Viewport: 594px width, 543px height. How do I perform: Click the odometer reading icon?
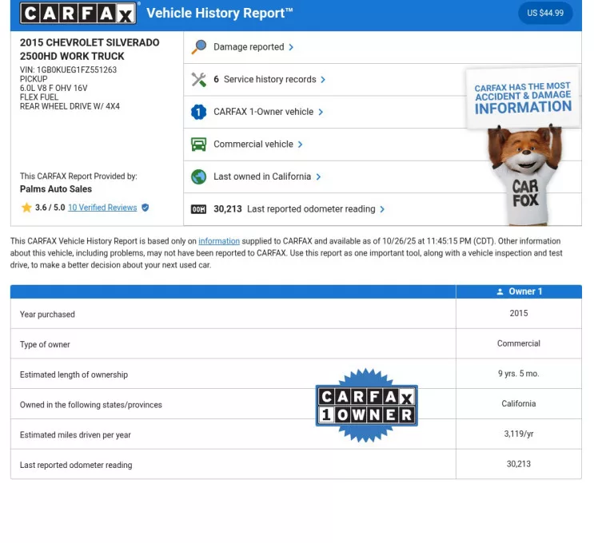click(199, 209)
